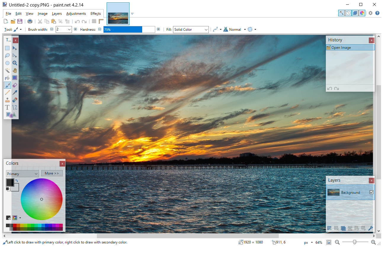Select the Lasso Select tool
Screen dimensions: 383x255
(7, 56)
